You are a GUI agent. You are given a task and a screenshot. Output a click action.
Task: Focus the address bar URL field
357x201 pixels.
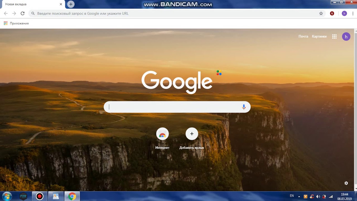[177, 13]
